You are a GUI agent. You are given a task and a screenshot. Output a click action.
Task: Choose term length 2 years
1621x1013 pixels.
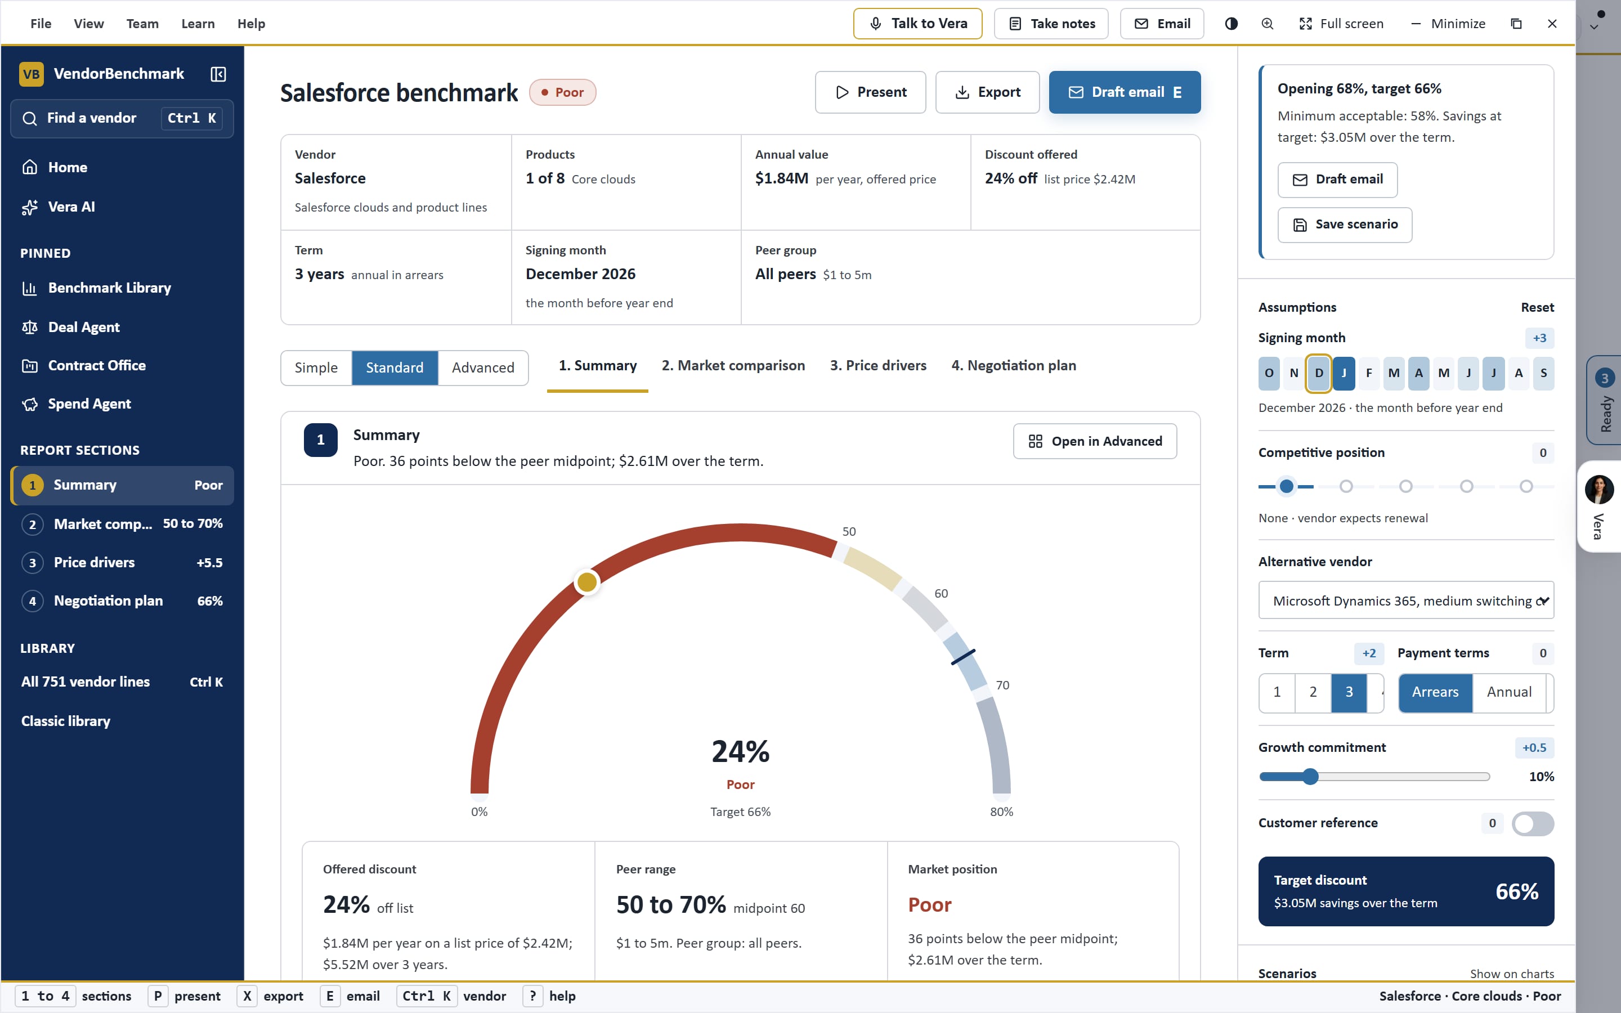click(x=1313, y=693)
